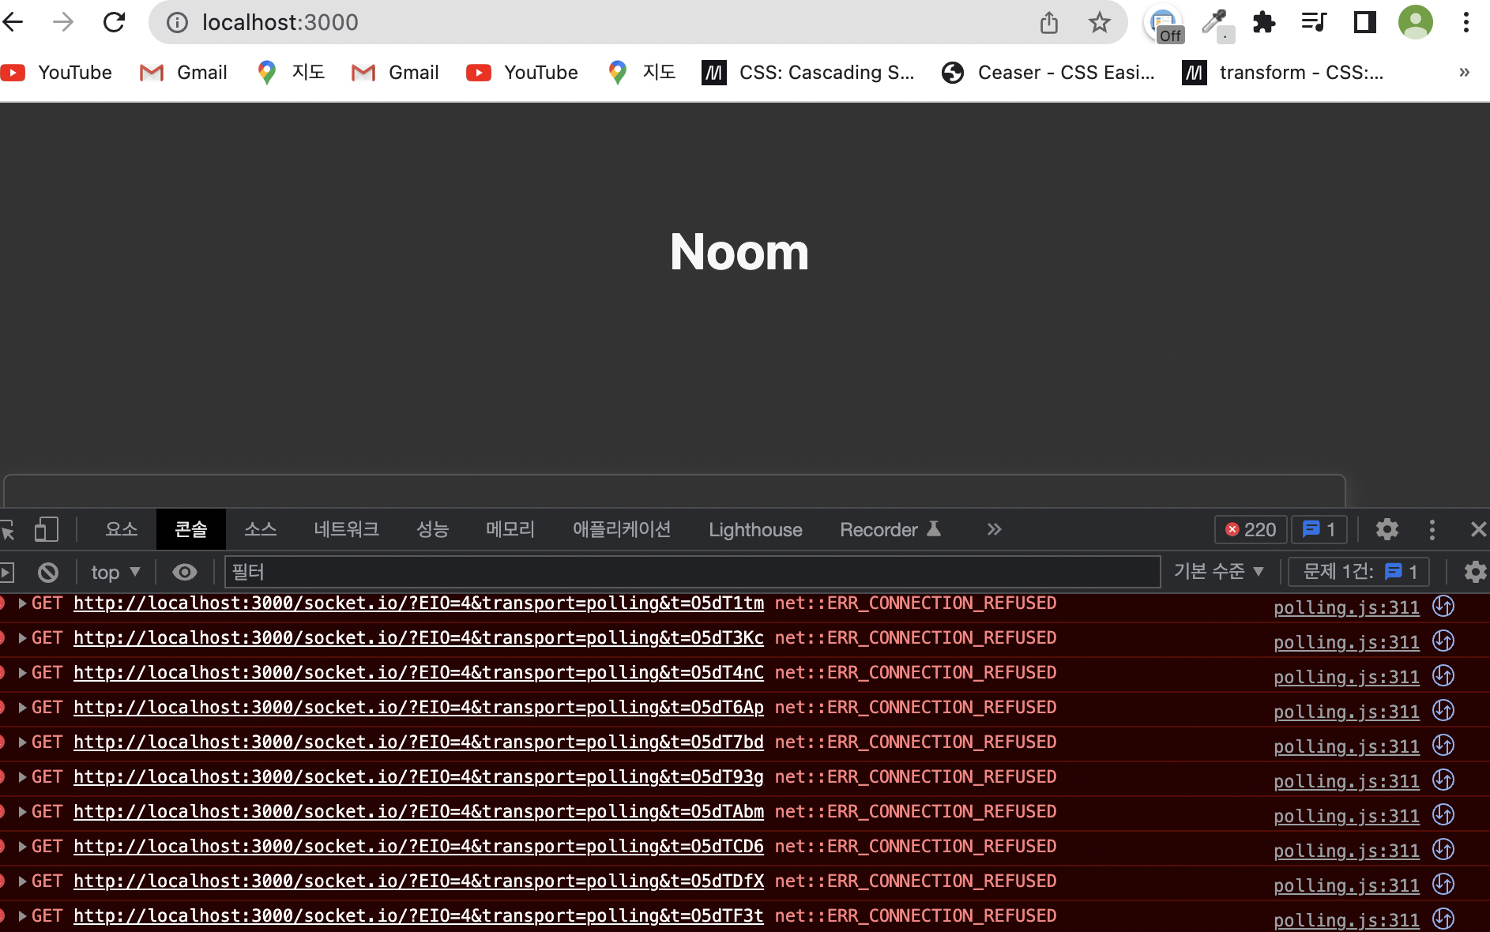Expand the GET error ending 05dT6Ap
This screenshot has width=1490, height=932.
tap(23, 708)
